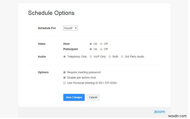Click the Participant label text
This screenshot has width=190, height=119.
[x=71, y=49]
